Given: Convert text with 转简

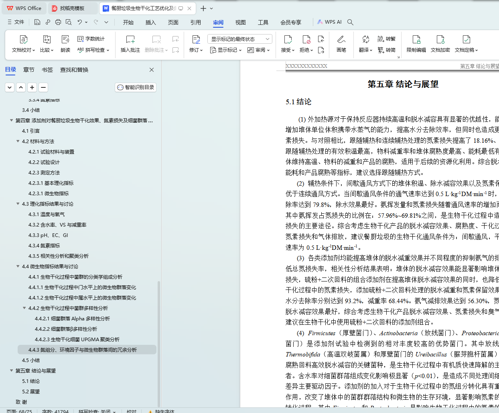Looking at the screenshot, I should [387, 50].
